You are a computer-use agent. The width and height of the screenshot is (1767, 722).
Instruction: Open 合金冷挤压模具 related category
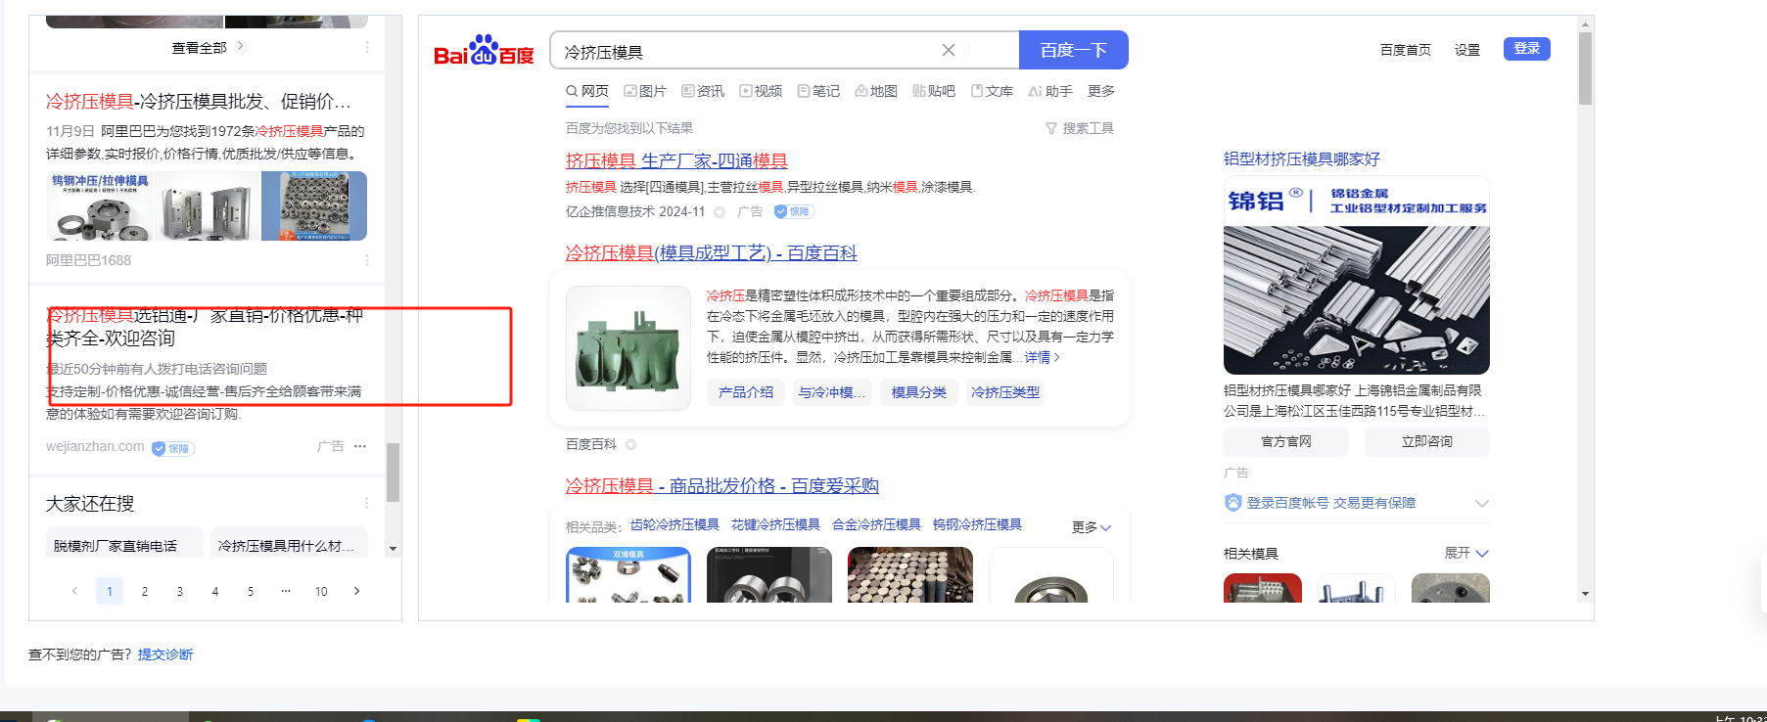(x=876, y=525)
